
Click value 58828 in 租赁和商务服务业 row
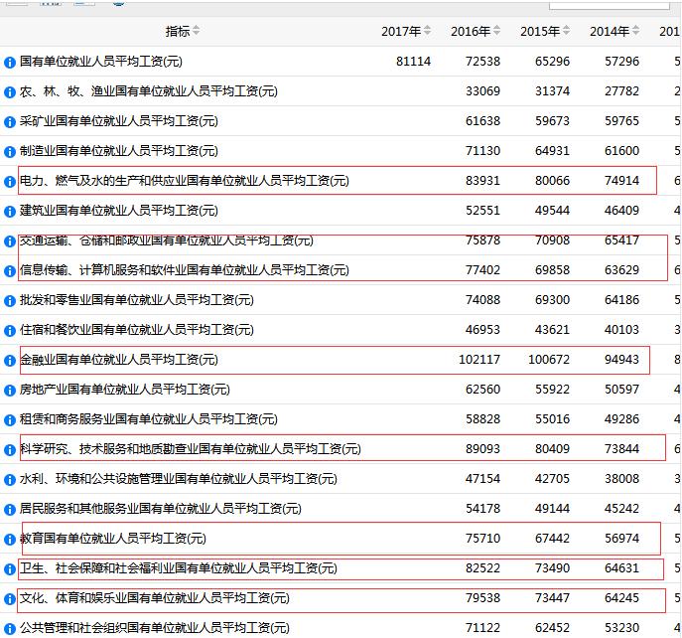click(482, 419)
